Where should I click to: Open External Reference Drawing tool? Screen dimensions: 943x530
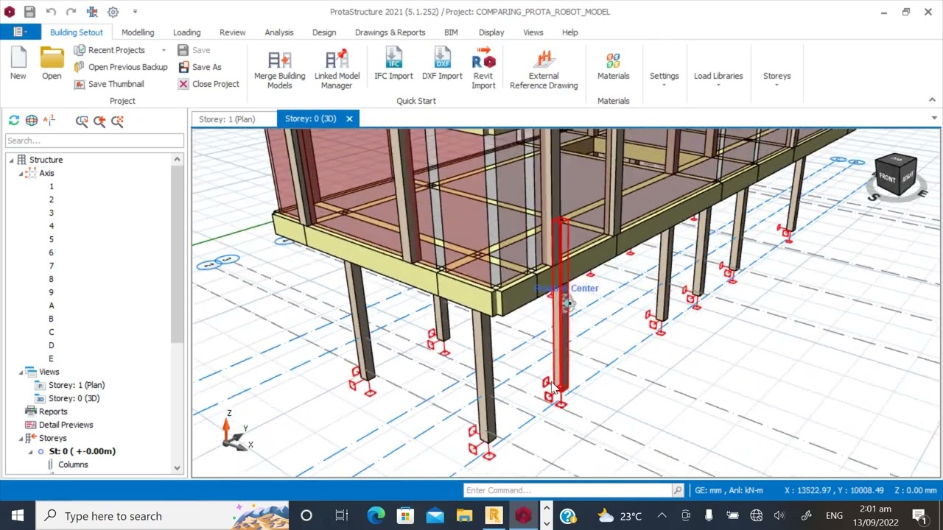tap(544, 68)
